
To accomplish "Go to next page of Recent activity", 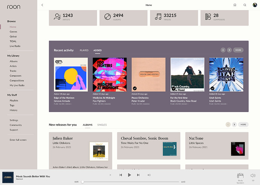I will click(229, 50).
